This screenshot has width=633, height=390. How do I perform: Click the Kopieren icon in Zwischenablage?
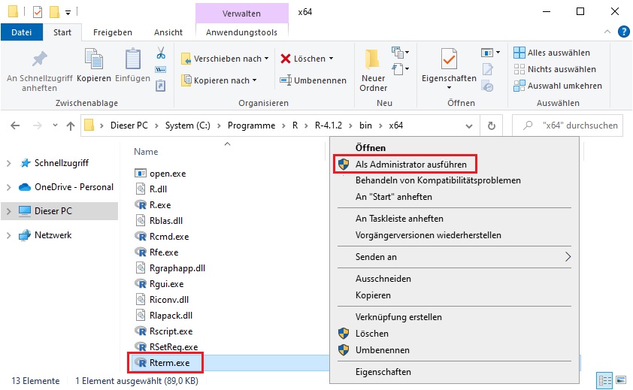click(x=94, y=59)
